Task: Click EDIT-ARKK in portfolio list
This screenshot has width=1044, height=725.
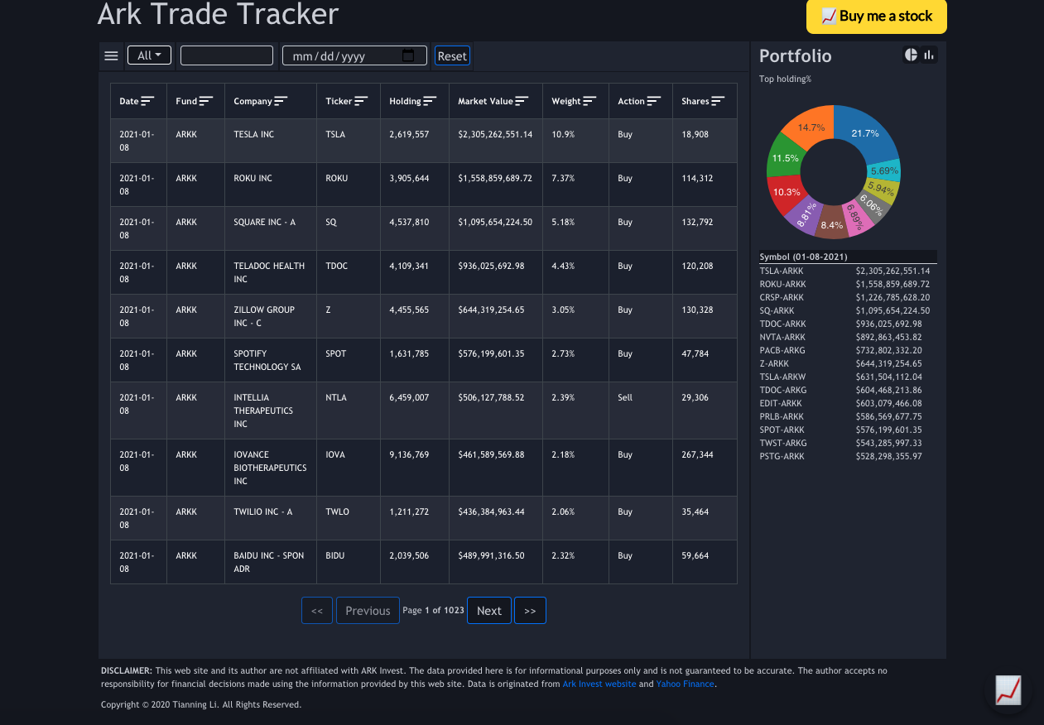Action: pos(781,403)
